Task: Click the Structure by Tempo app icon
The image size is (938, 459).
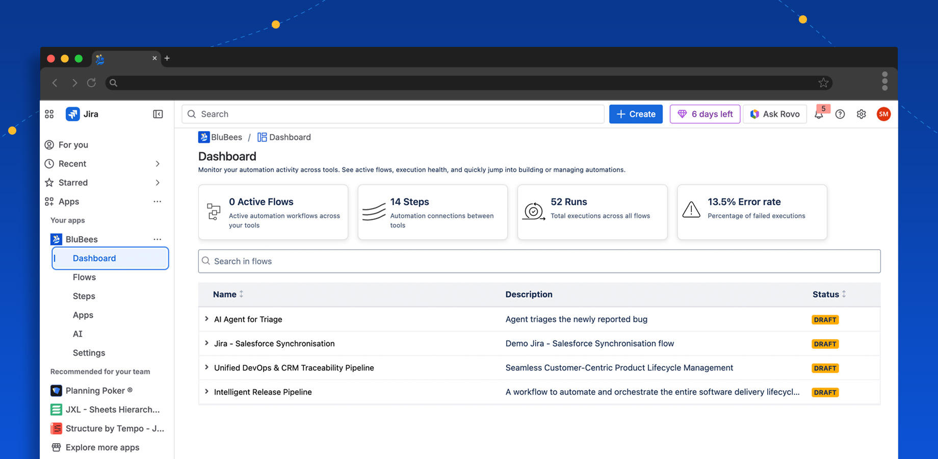Action: pos(56,428)
